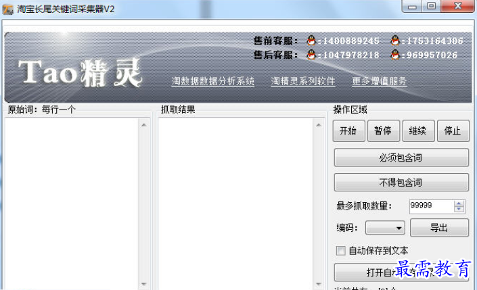This screenshot has height=290, width=477.
Task: Increase 最多抓取数量 with up arrow
Action: coord(459,203)
